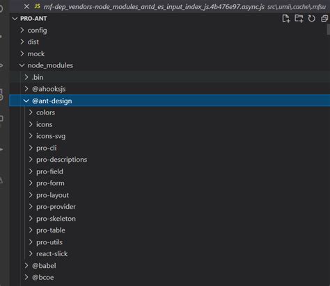Select the icons folder name
Image resolution: width=330 pixels, height=286 pixels.
45,124
